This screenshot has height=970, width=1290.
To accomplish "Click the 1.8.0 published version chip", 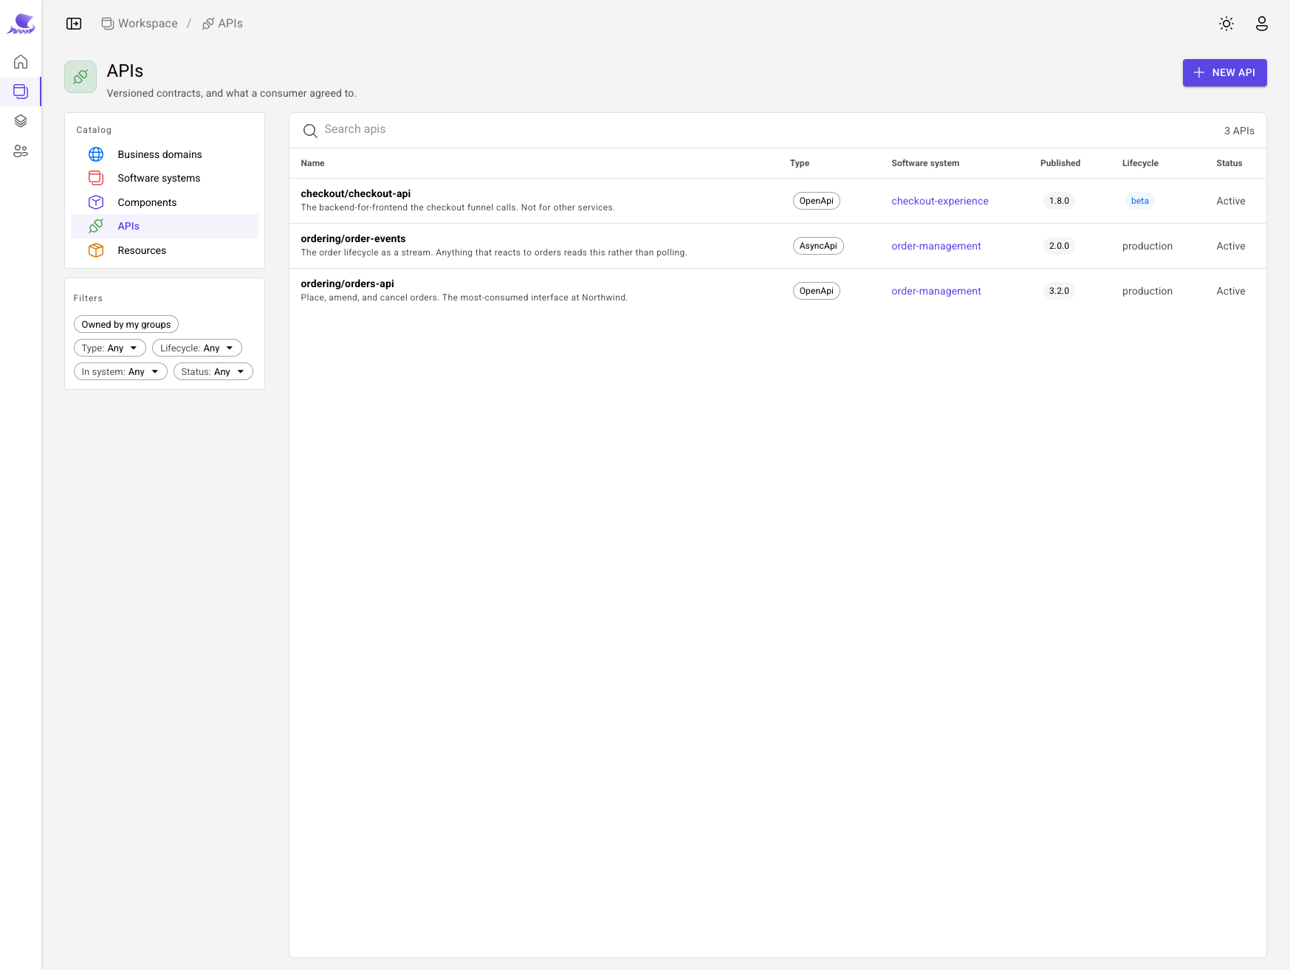I will [1059, 201].
